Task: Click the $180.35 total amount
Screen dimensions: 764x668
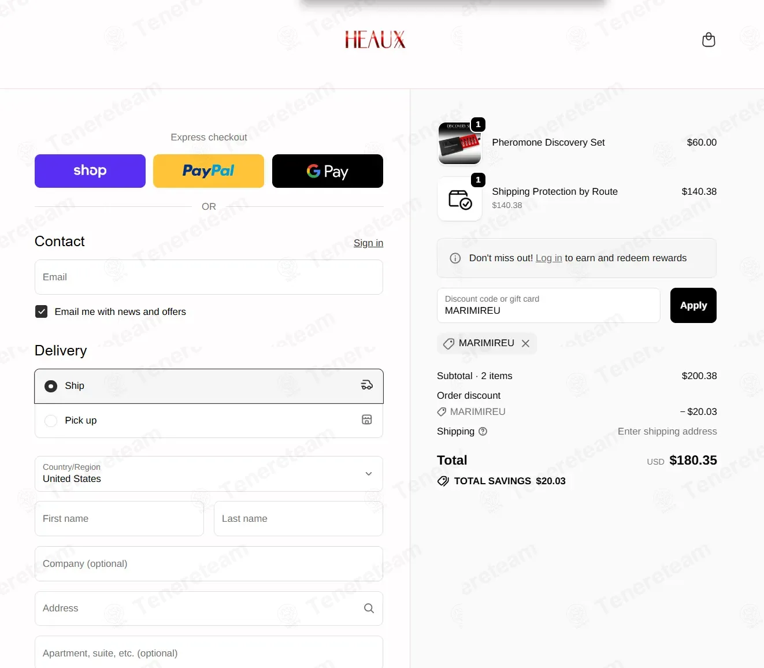Action: point(693,461)
